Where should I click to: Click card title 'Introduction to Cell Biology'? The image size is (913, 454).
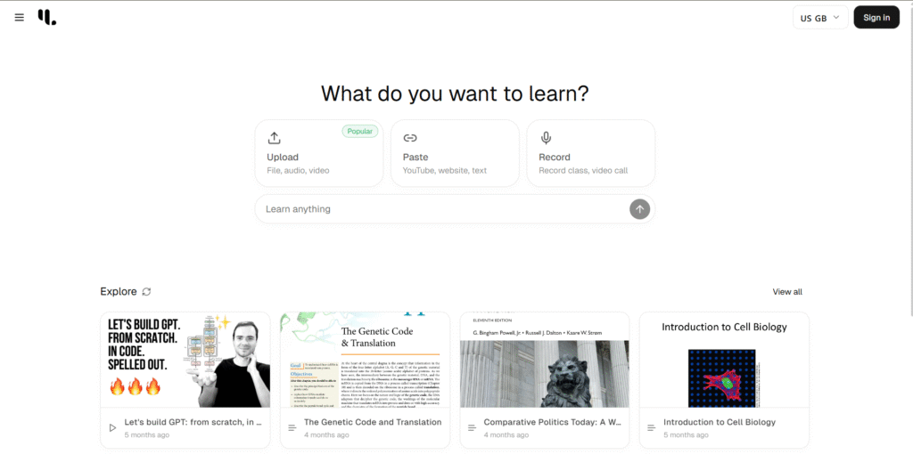coord(720,423)
